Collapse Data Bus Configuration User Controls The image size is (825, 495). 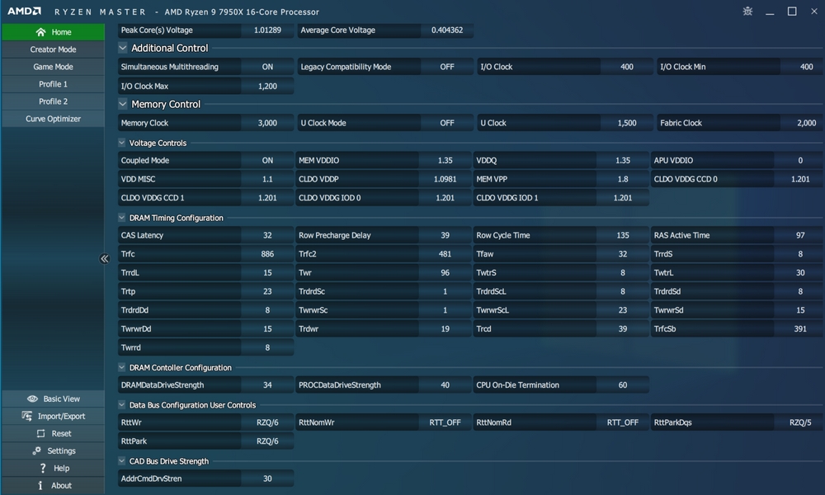pyautogui.click(x=121, y=404)
